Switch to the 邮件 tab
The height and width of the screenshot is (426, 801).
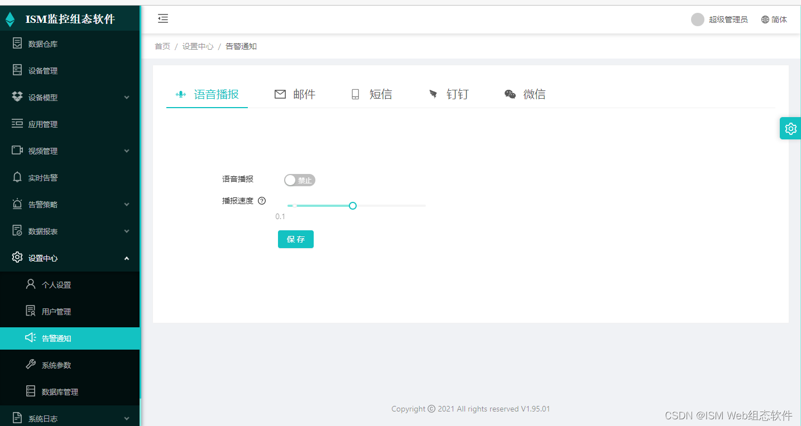[x=295, y=94]
